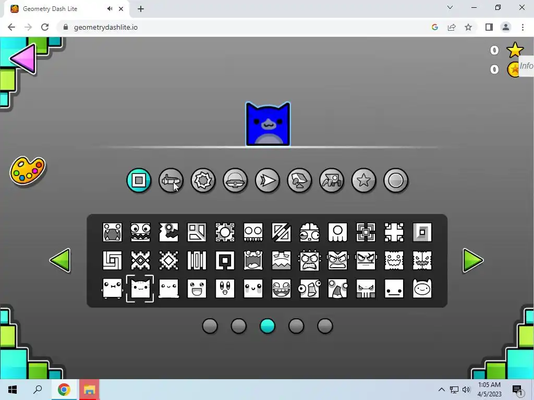Pick the laughing wide-grin cube

281,289
